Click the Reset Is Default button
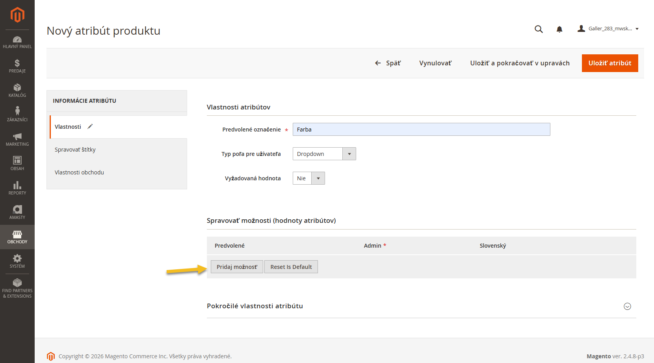 click(291, 267)
